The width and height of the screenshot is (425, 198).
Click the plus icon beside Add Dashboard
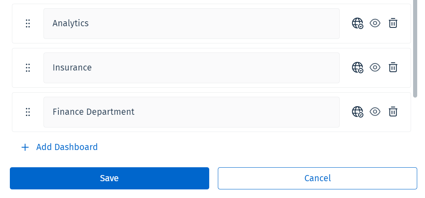25,147
